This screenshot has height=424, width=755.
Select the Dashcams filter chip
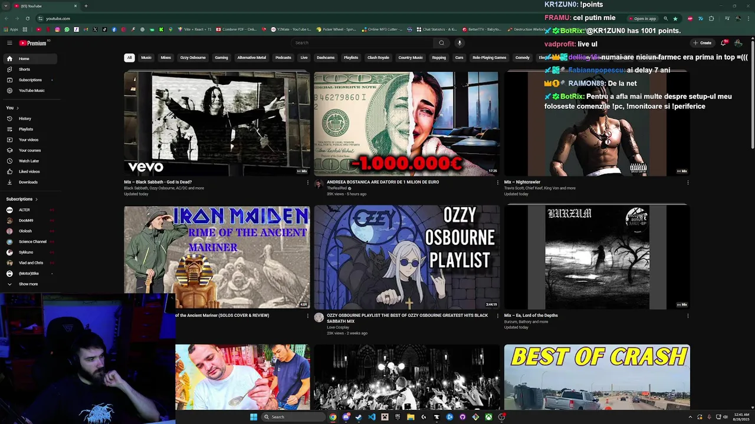pos(326,58)
